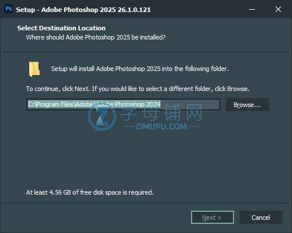This screenshot has height=233, width=292.
Task: Click the 'Where should Adobe Photoshop 2025 be installed?' text
Action: click(96, 37)
